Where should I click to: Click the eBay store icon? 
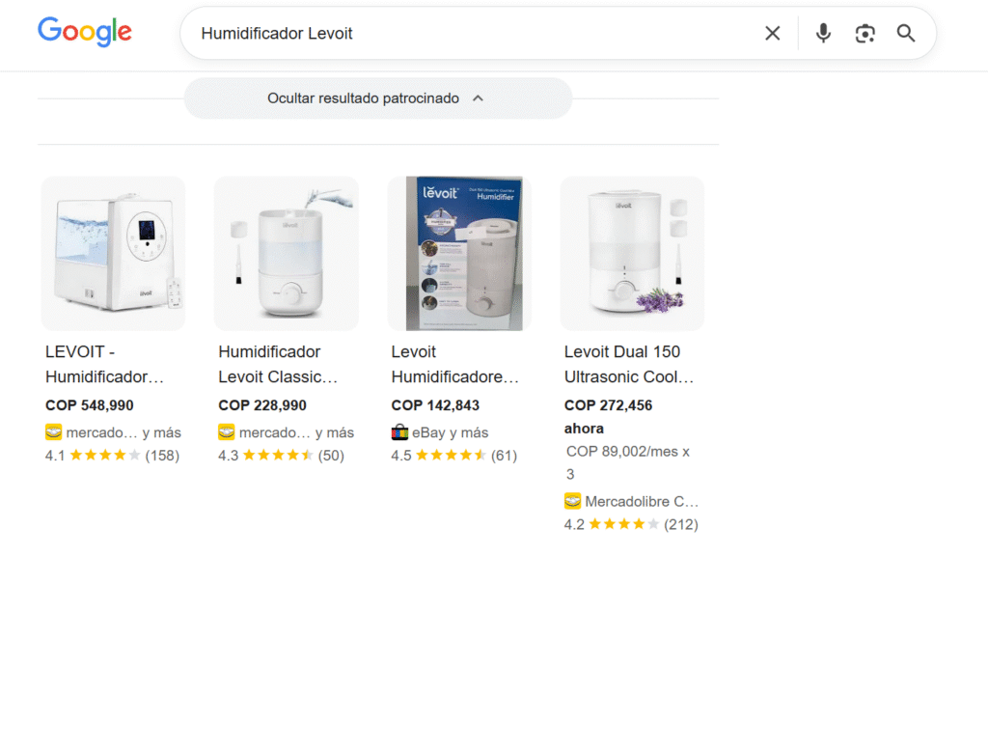399,432
